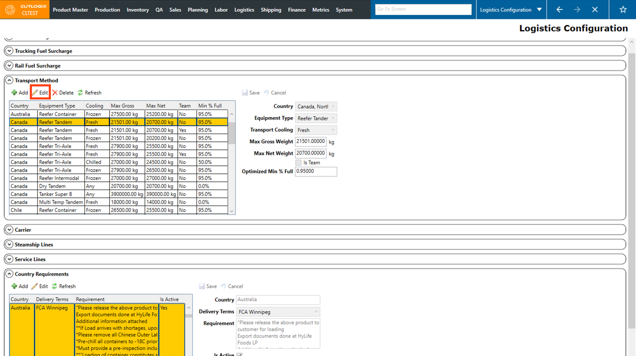Open the Inventory menu
The width and height of the screenshot is (636, 356).
pyautogui.click(x=137, y=10)
